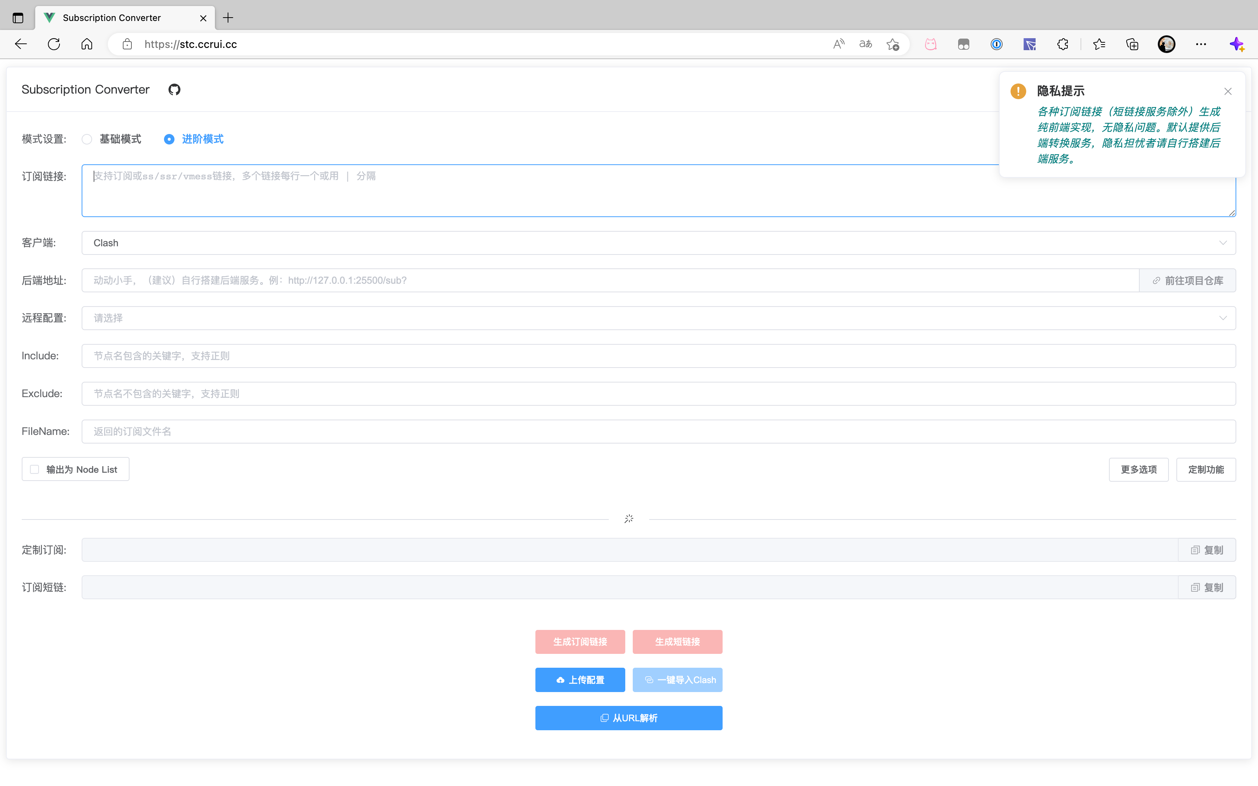This screenshot has height=786, width=1258.
Task: Select 进阶模式 radio option
Action: tap(194, 139)
